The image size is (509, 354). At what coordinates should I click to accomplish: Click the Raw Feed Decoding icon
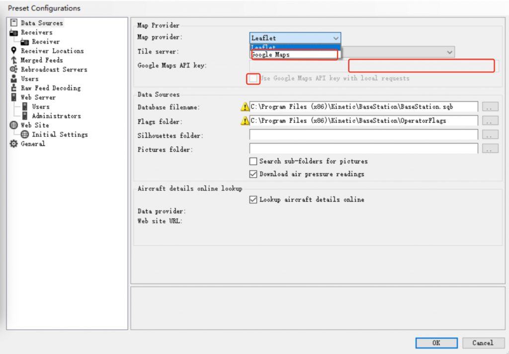[x=13, y=88]
